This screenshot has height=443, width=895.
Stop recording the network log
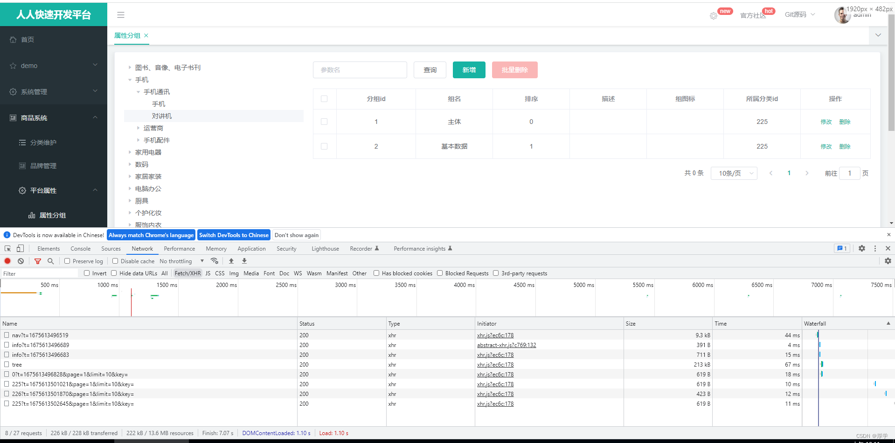pos(7,261)
